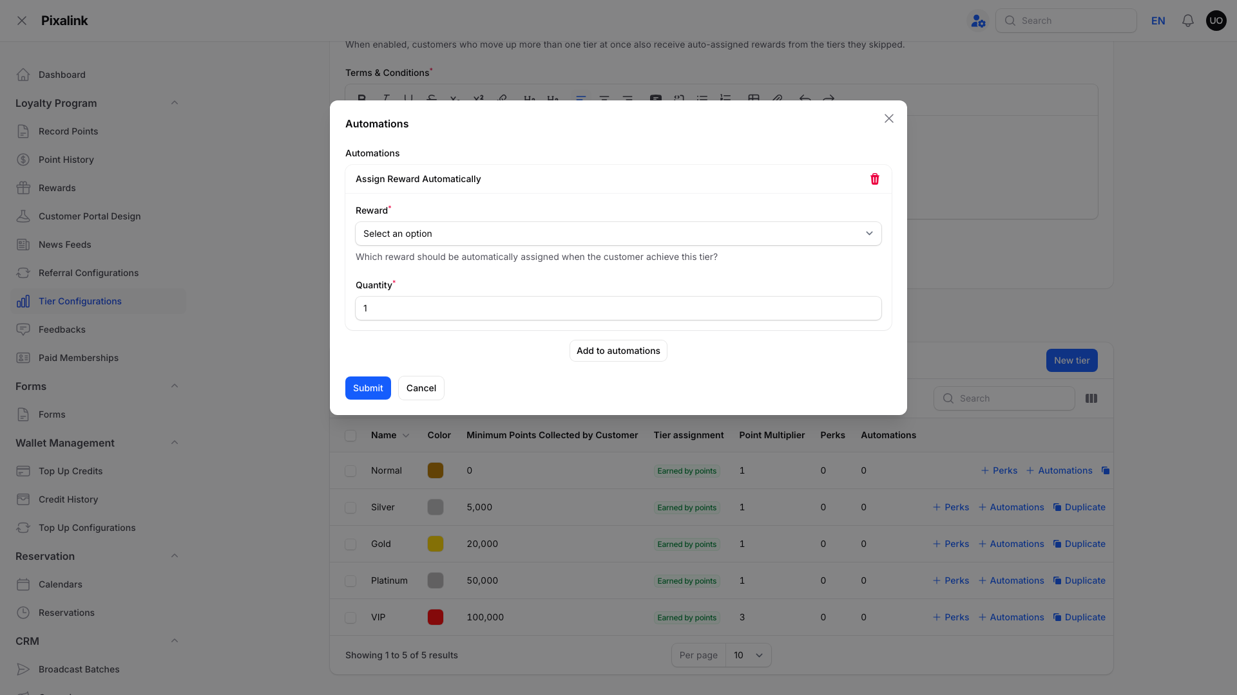Image resolution: width=1237 pixels, height=695 pixels.
Task: Click the Feedbacks chat icon
Action: coord(23,329)
